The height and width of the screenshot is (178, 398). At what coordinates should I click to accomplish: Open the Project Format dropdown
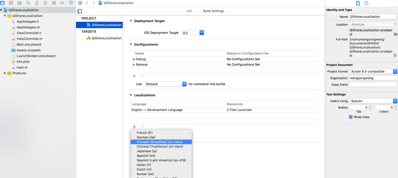(x=373, y=72)
